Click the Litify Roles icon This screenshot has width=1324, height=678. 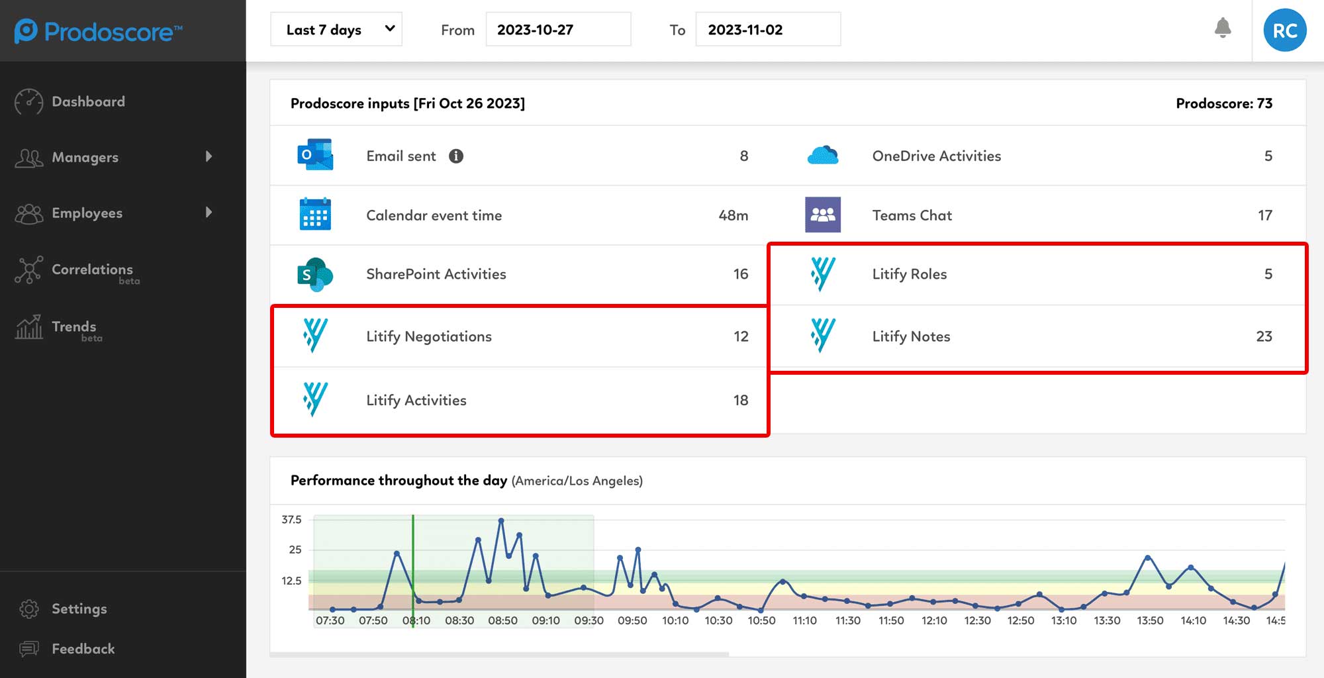(823, 274)
